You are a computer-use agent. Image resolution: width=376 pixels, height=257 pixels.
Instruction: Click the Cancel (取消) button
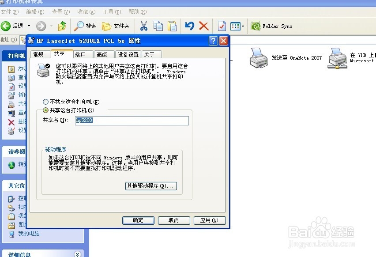174,220
